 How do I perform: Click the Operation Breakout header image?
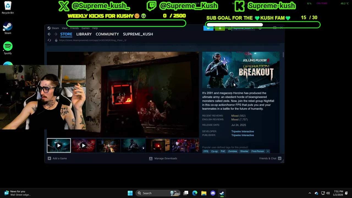point(241,70)
